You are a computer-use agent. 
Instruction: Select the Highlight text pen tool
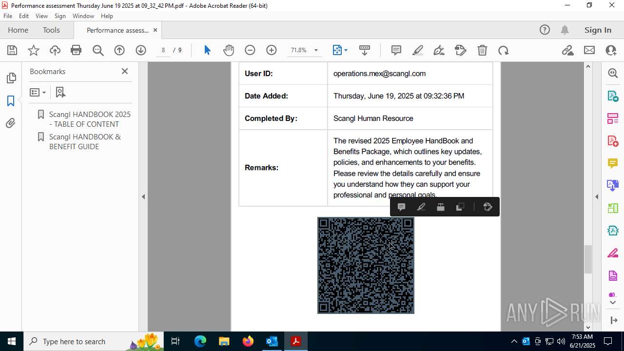pyautogui.click(x=418, y=50)
